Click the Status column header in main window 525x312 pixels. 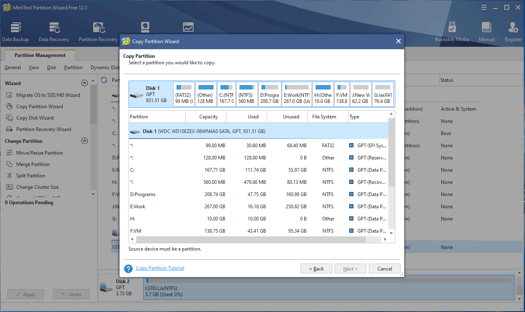(x=480, y=80)
